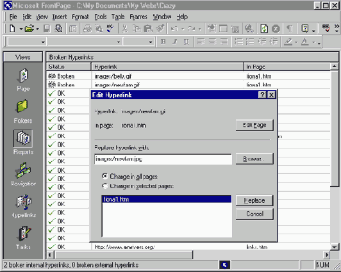Click the Print toolbar icon
The height and width of the screenshot is (272, 341).
click(x=87, y=29)
